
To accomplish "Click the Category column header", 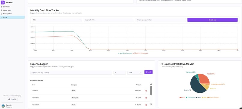I will [x=74, y=85].
